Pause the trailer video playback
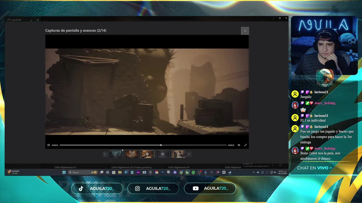This screenshot has height=203, width=362. tap(48, 145)
